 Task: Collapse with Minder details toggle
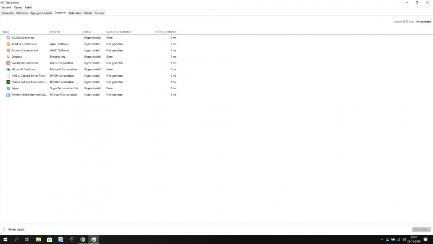(x=13, y=229)
